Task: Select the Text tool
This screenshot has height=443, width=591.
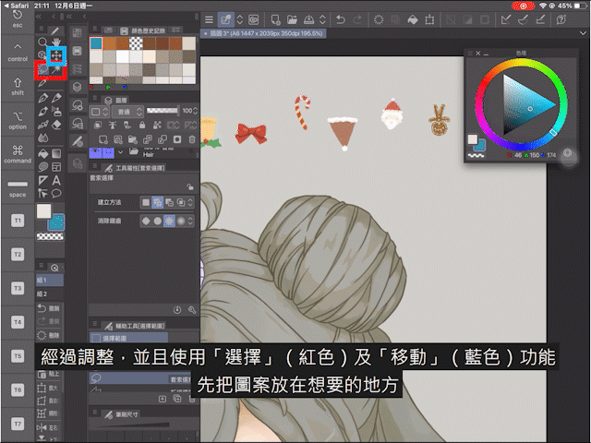Action: pyautogui.click(x=56, y=181)
